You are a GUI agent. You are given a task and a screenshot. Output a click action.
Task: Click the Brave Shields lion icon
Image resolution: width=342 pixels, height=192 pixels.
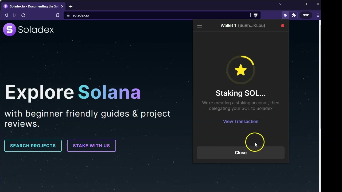coord(255,15)
